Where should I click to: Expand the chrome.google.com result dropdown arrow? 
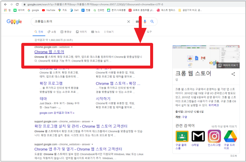tap(72, 47)
